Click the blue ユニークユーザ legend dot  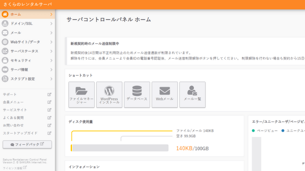pyautogui.click(x=283, y=131)
